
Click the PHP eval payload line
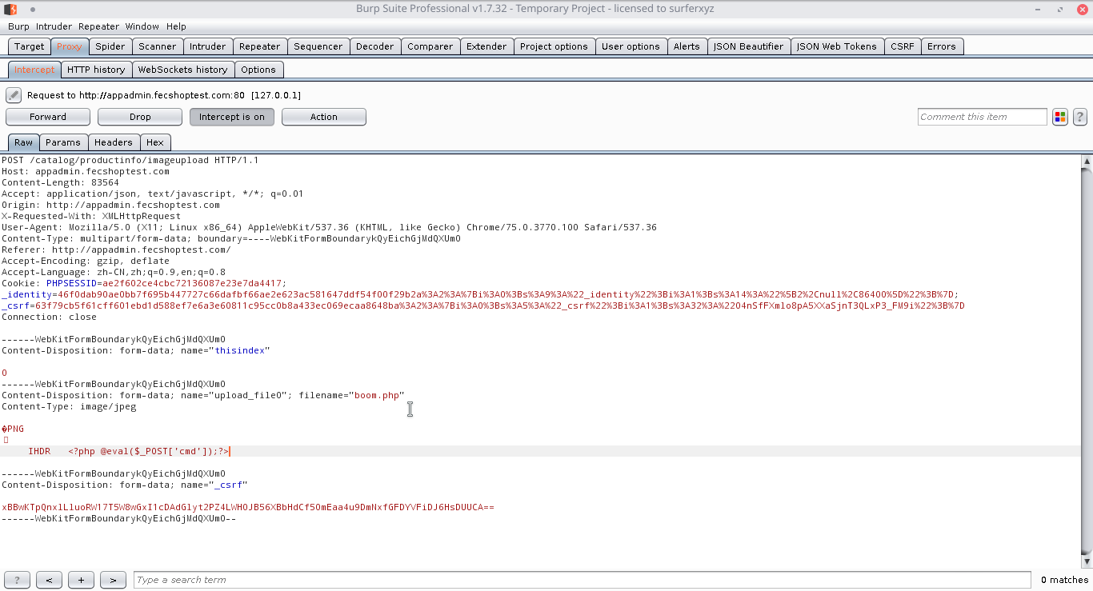pos(149,451)
